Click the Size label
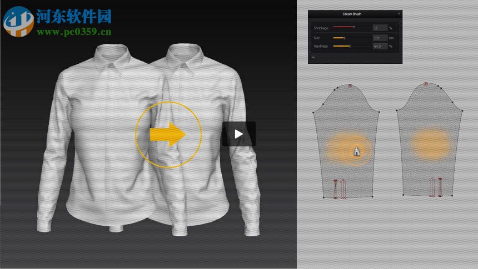 (x=317, y=38)
